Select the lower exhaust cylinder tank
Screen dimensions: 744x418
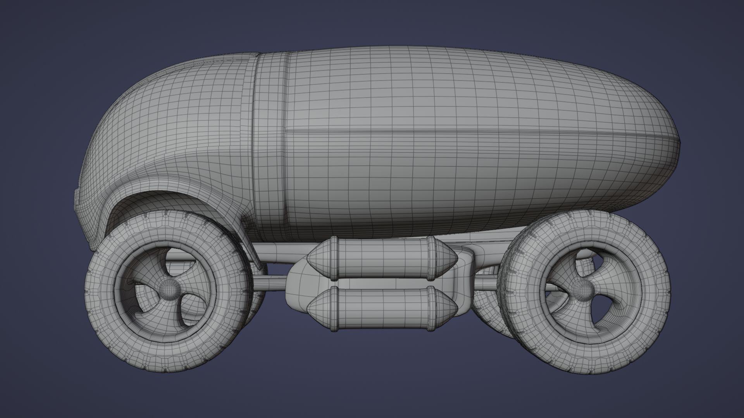(x=382, y=308)
